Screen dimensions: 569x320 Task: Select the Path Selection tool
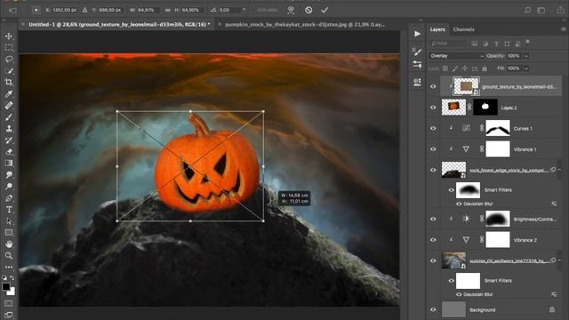pos(9,221)
